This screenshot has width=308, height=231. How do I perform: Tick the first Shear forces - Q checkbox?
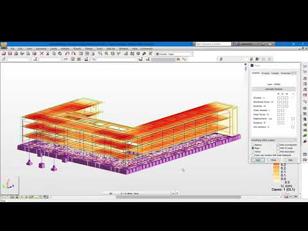[x=278, y=114]
